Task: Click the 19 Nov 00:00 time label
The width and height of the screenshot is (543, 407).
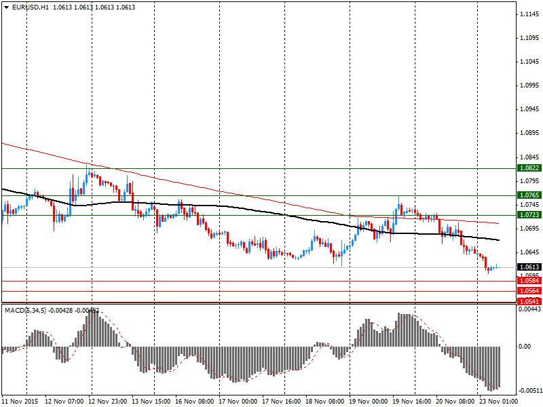Action: 369,402
